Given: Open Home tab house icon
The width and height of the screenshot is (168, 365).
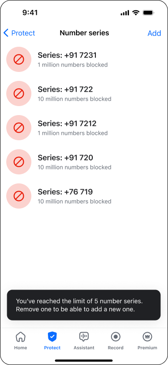Looking at the screenshot, I should pos(21,337).
